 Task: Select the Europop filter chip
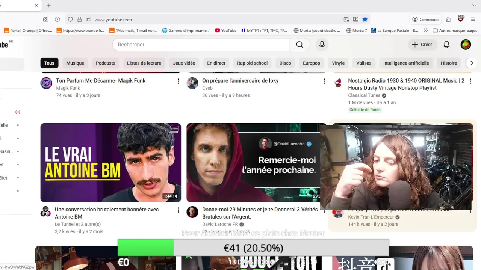[312, 63]
